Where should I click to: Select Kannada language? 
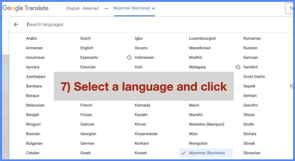click(x=142, y=105)
